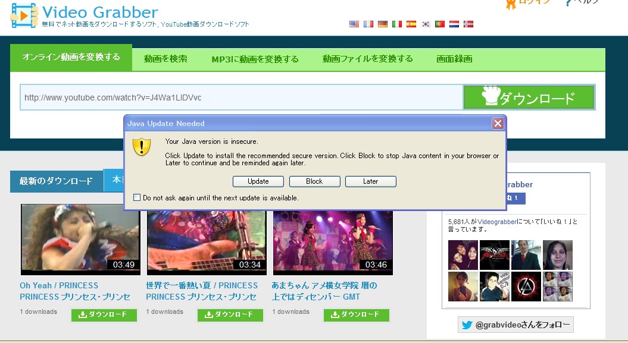The height and width of the screenshot is (343, 628).
Task: Open the Videograbber Facebook link
Action: [x=497, y=222]
